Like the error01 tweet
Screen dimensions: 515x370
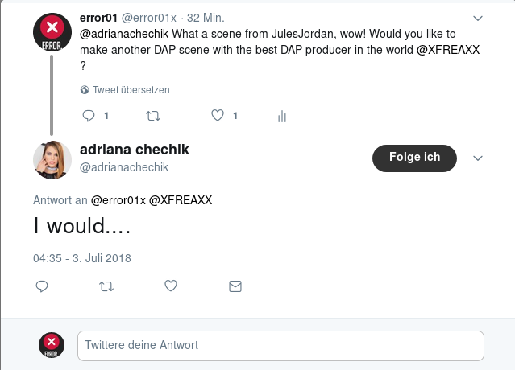(217, 116)
